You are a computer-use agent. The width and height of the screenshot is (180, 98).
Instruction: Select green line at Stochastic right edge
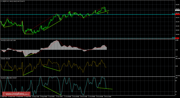pos(105,88)
